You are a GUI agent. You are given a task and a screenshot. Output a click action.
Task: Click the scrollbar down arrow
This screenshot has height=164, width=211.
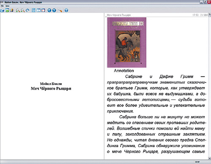(x=209, y=158)
